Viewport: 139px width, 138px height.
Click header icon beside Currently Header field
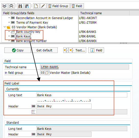33,106
